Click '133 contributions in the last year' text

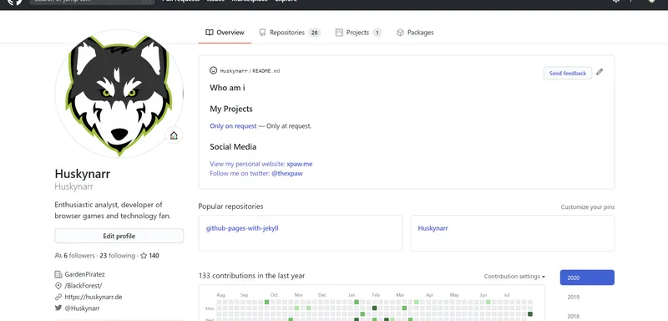coord(252,276)
